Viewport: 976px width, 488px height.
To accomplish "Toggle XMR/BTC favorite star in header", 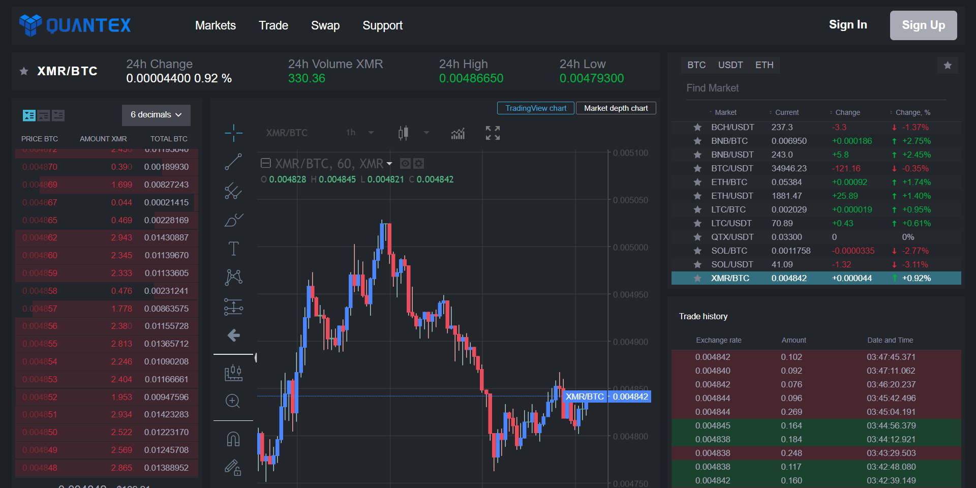I will pyautogui.click(x=24, y=71).
